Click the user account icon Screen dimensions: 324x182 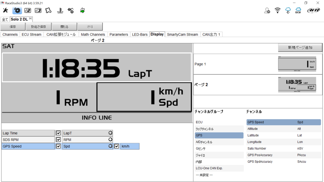pos(267,11)
